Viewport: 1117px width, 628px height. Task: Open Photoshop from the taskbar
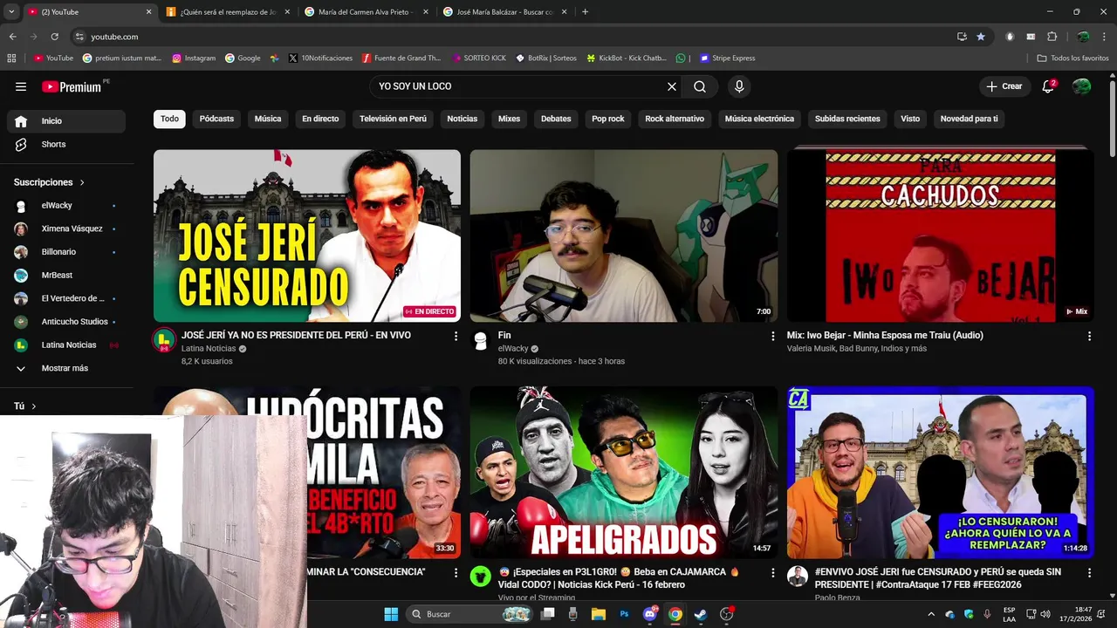[624, 614]
